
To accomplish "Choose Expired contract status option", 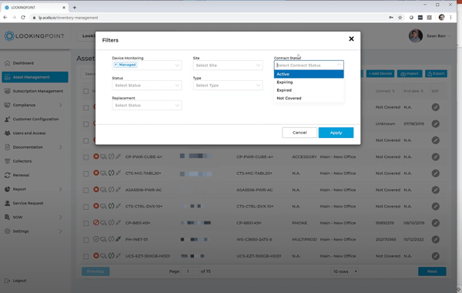I will [309, 90].
